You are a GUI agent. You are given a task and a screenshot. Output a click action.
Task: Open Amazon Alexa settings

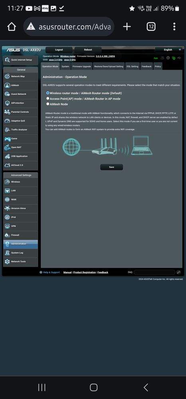(x=21, y=208)
